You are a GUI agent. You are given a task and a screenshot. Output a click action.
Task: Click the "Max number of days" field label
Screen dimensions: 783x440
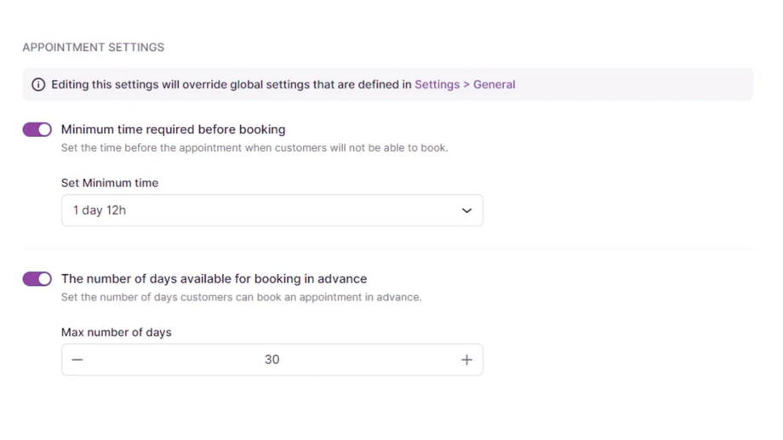pyautogui.click(x=117, y=333)
